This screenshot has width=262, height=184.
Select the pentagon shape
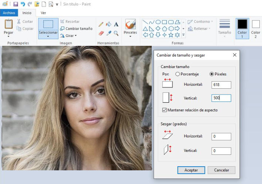(x=165, y=28)
